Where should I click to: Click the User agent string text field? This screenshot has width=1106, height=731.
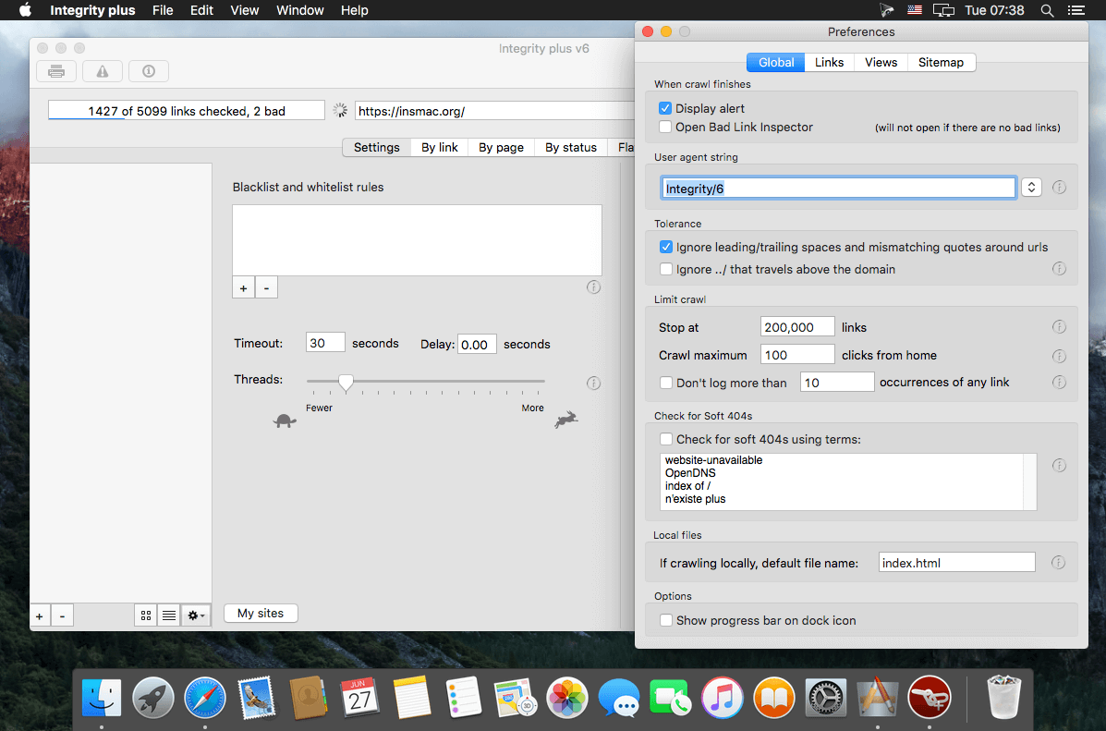coord(838,188)
